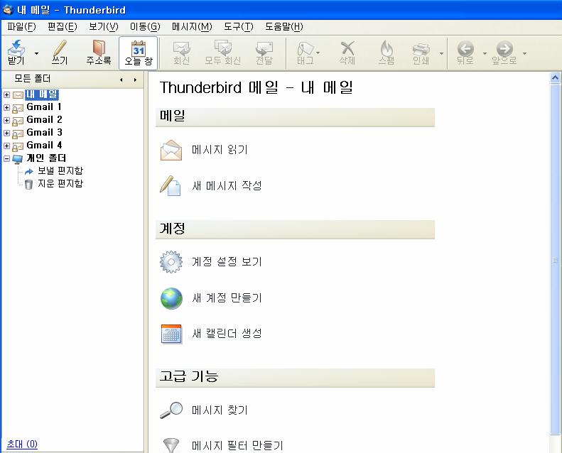Click the 회신 (Reply) toolbar icon

point(181,53)
